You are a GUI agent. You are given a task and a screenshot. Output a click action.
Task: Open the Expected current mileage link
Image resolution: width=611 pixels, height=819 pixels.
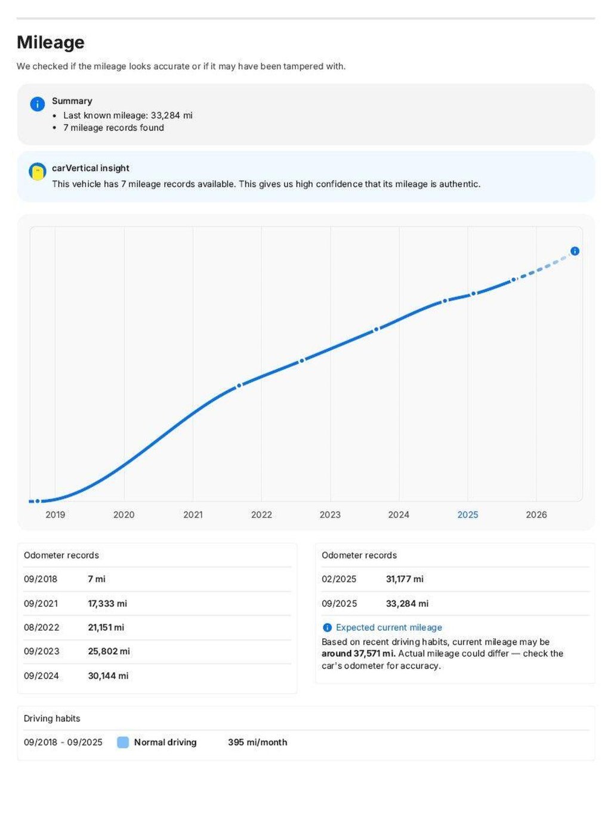(389, 628)
